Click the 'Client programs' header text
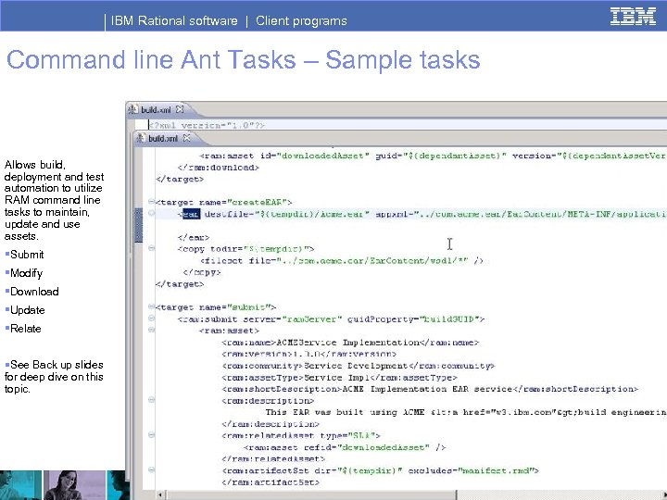The height and width of the screenshot is (500, 667). coord(301,20)
